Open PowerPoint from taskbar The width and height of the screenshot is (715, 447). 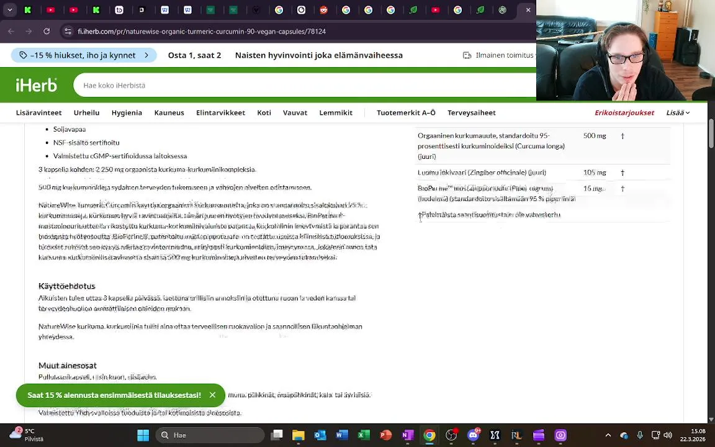coord(386,435)
